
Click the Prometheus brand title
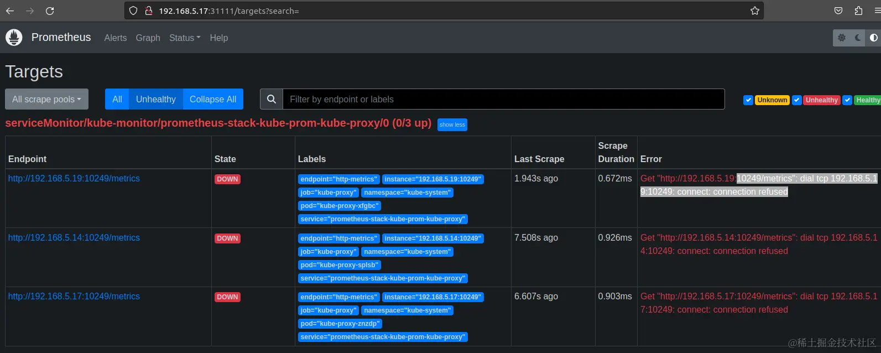(x=61, y=37)
